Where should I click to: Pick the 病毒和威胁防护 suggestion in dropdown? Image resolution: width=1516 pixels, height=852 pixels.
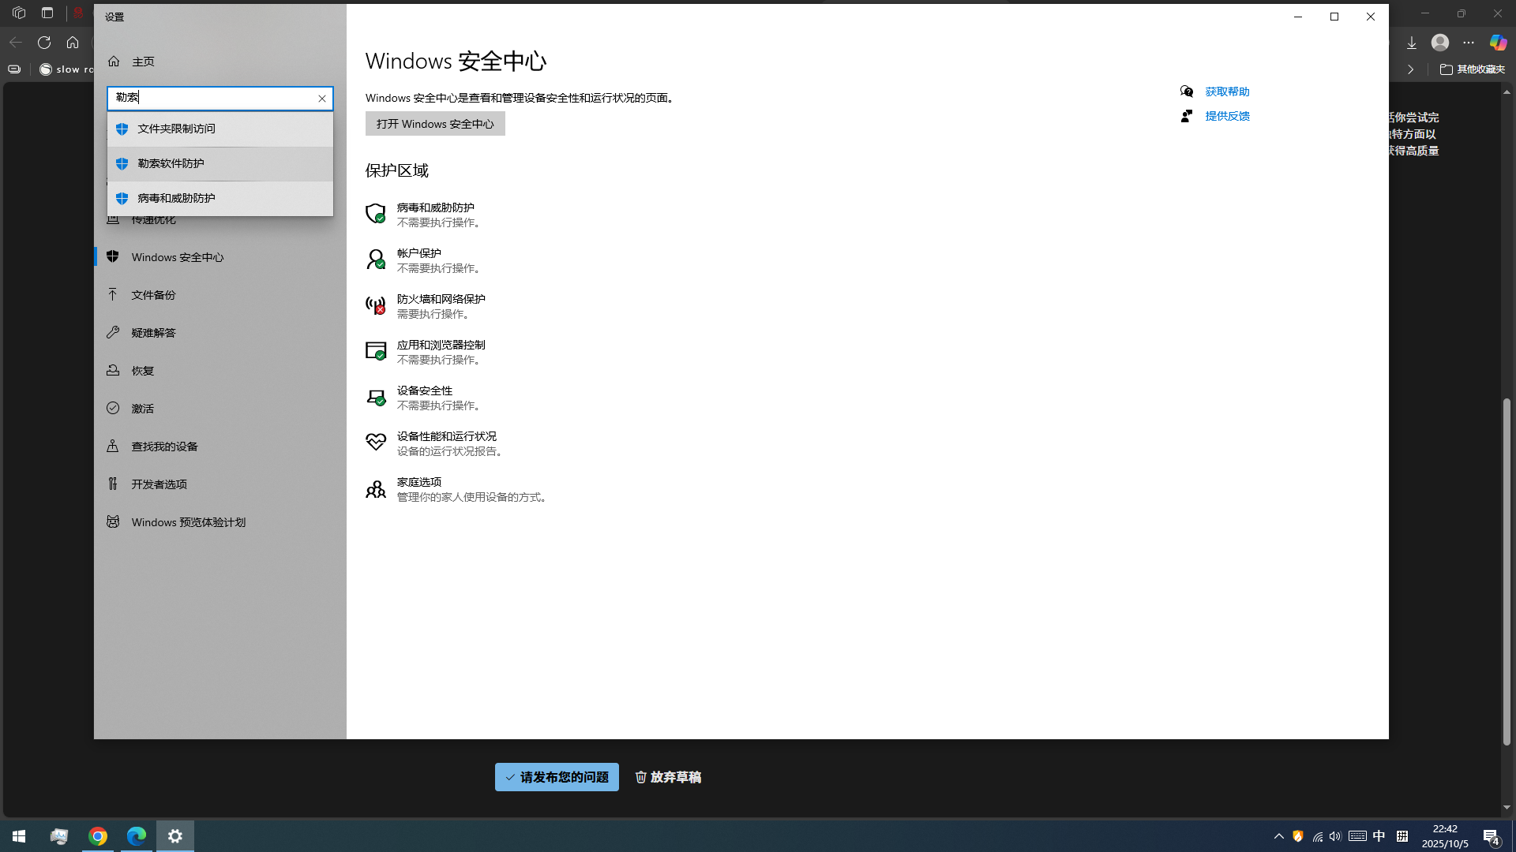pos(176,198)
